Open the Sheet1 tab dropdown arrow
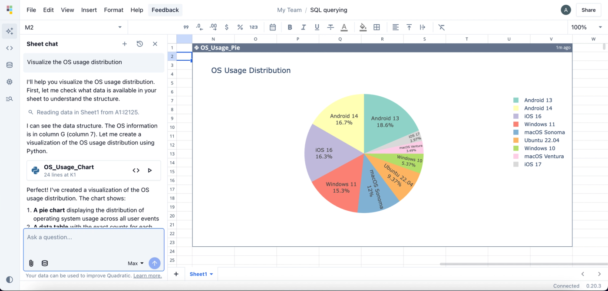Screen dimensions: 608x291 click(211, 274)
